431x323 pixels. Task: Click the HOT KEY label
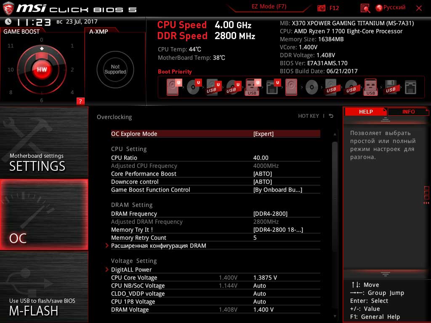(309, 116)
